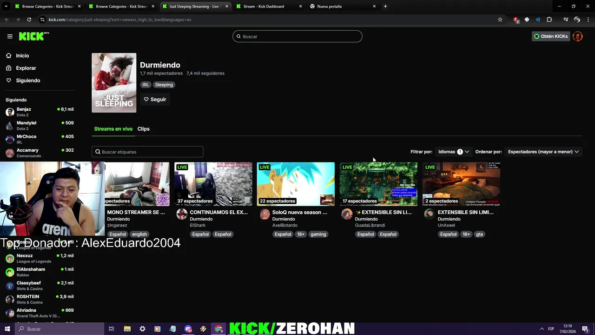Viewport: 595px width, 335px height.
Task: Open Settings gear on taskbar
Action: [x=142, y=329]
